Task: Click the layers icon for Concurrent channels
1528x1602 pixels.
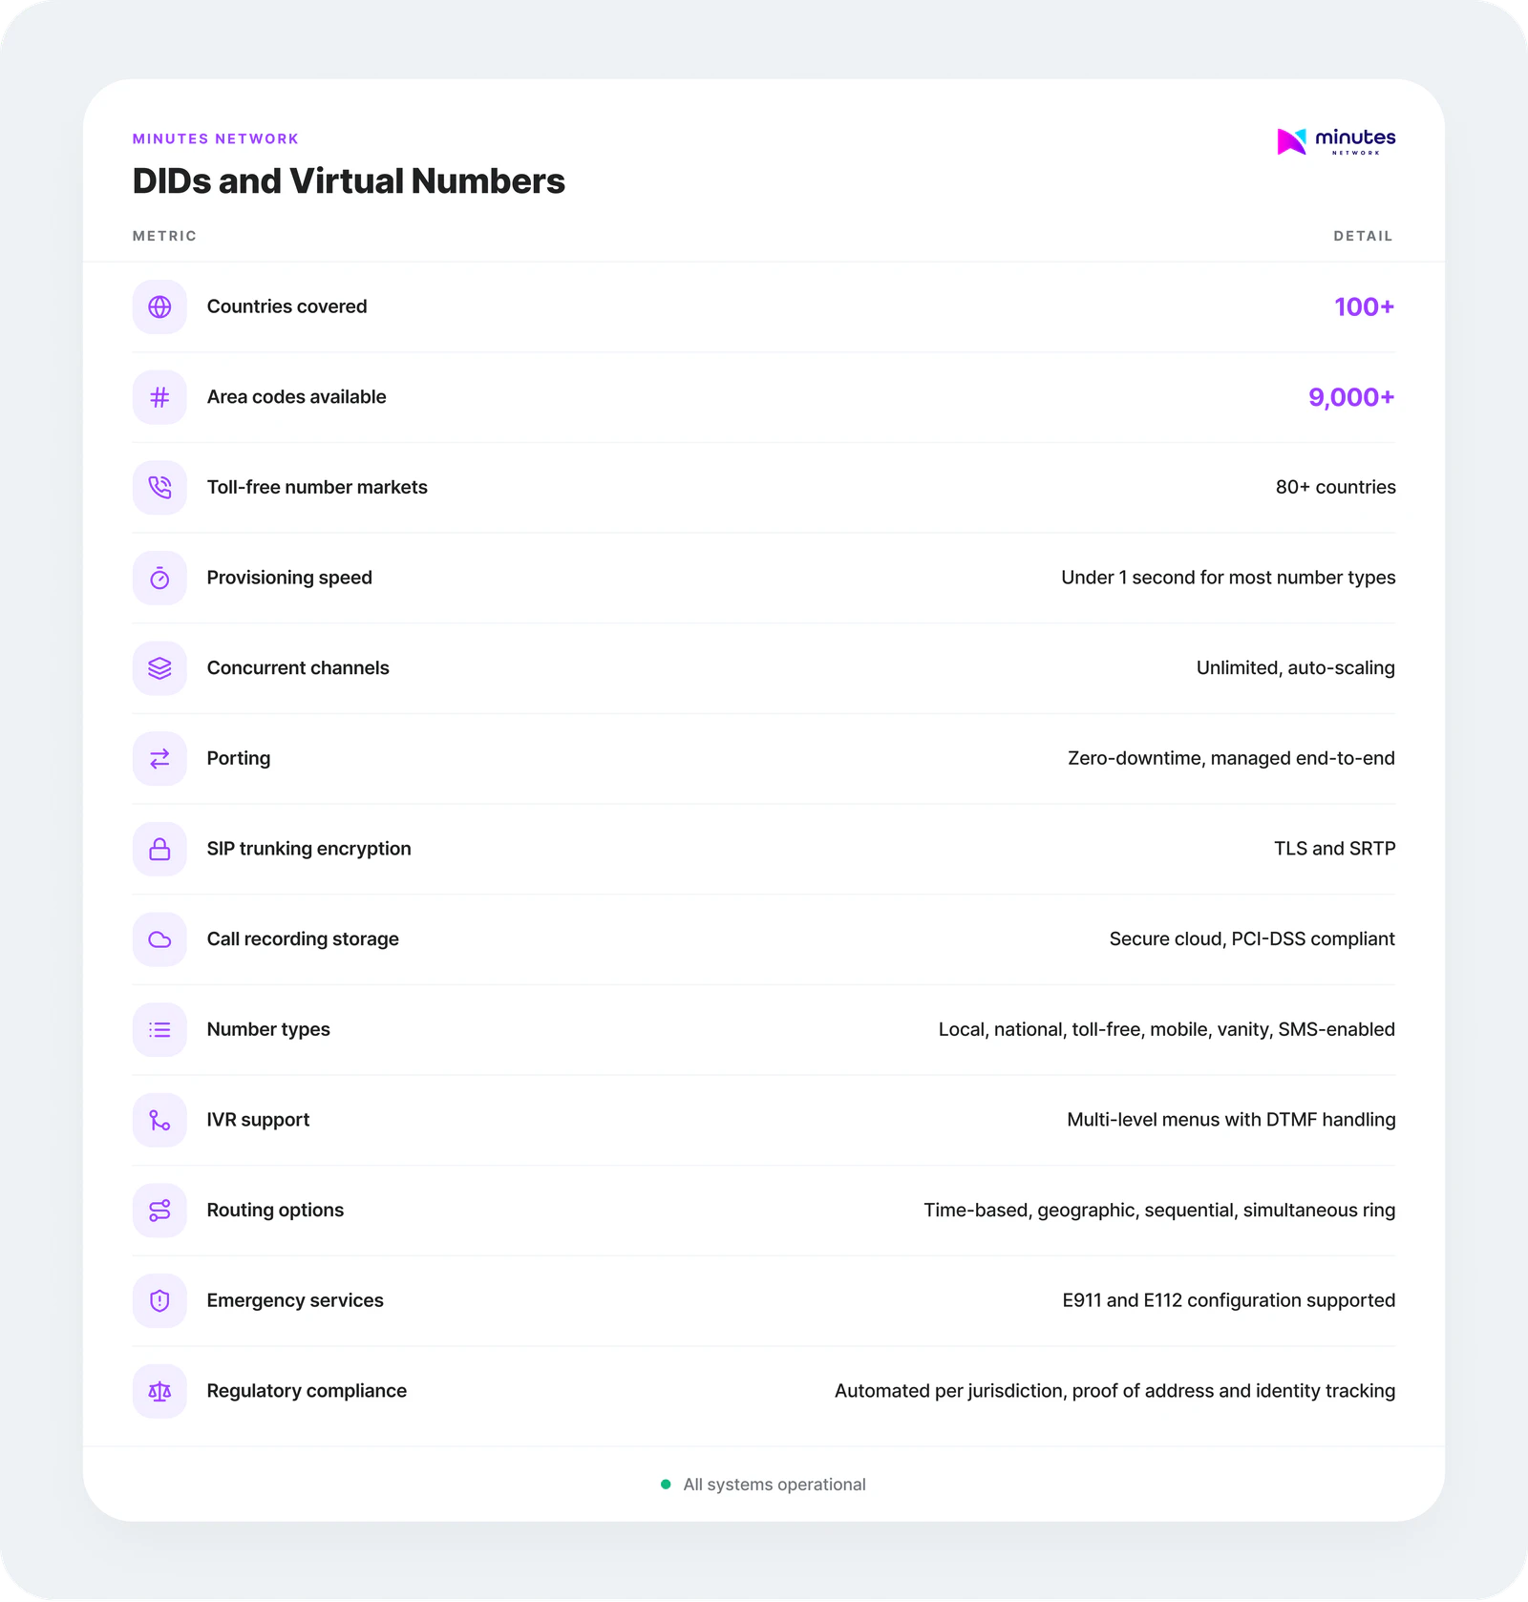Action: click(159, 668)
